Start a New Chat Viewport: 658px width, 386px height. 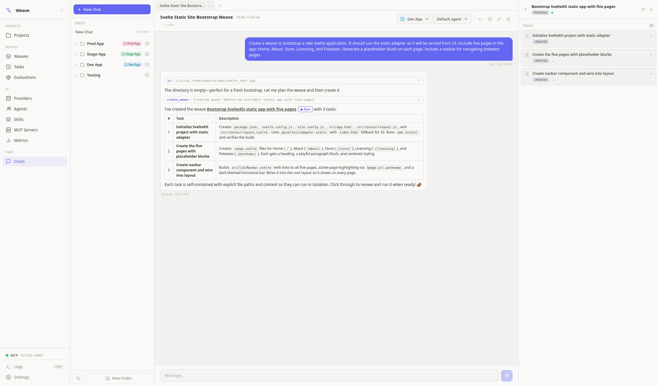[112, 9]
